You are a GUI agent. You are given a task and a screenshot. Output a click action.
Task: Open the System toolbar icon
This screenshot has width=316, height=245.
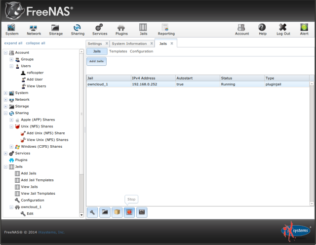coord(12,30)
